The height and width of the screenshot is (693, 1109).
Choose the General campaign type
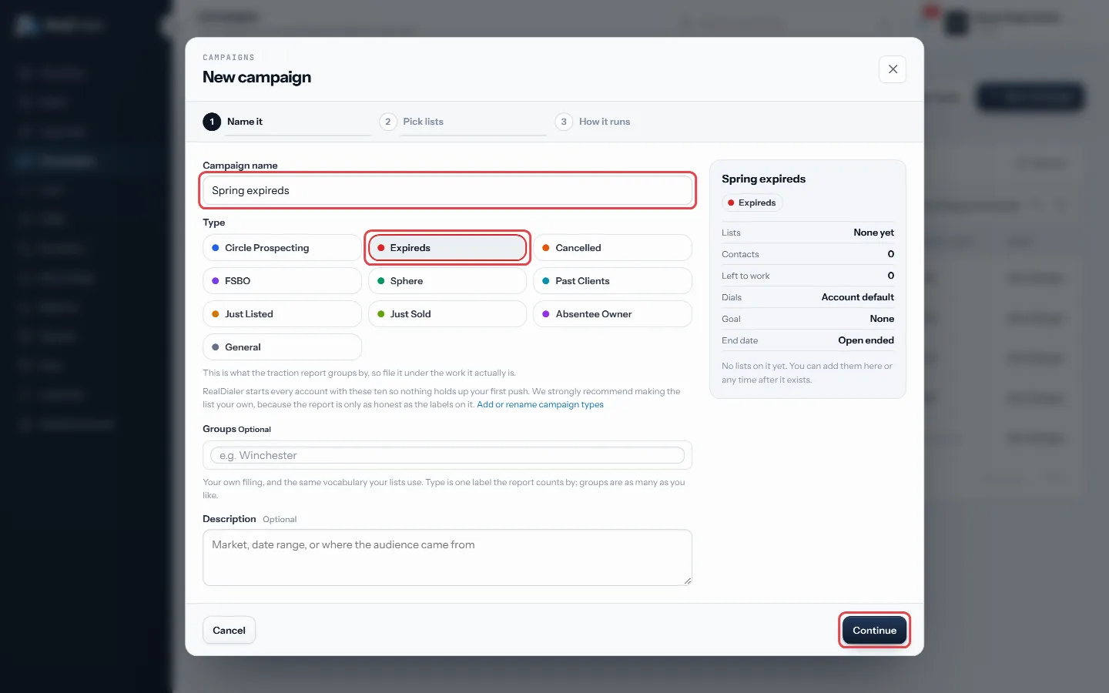282,347
